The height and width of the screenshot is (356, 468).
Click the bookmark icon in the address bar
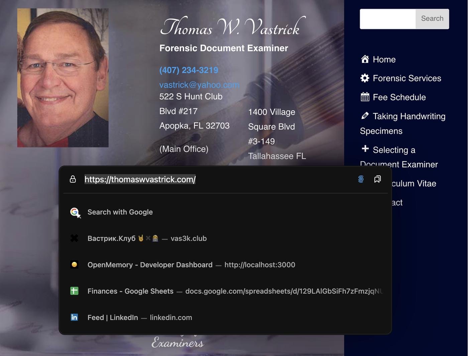pyautogui.click(x=377, y=179)
